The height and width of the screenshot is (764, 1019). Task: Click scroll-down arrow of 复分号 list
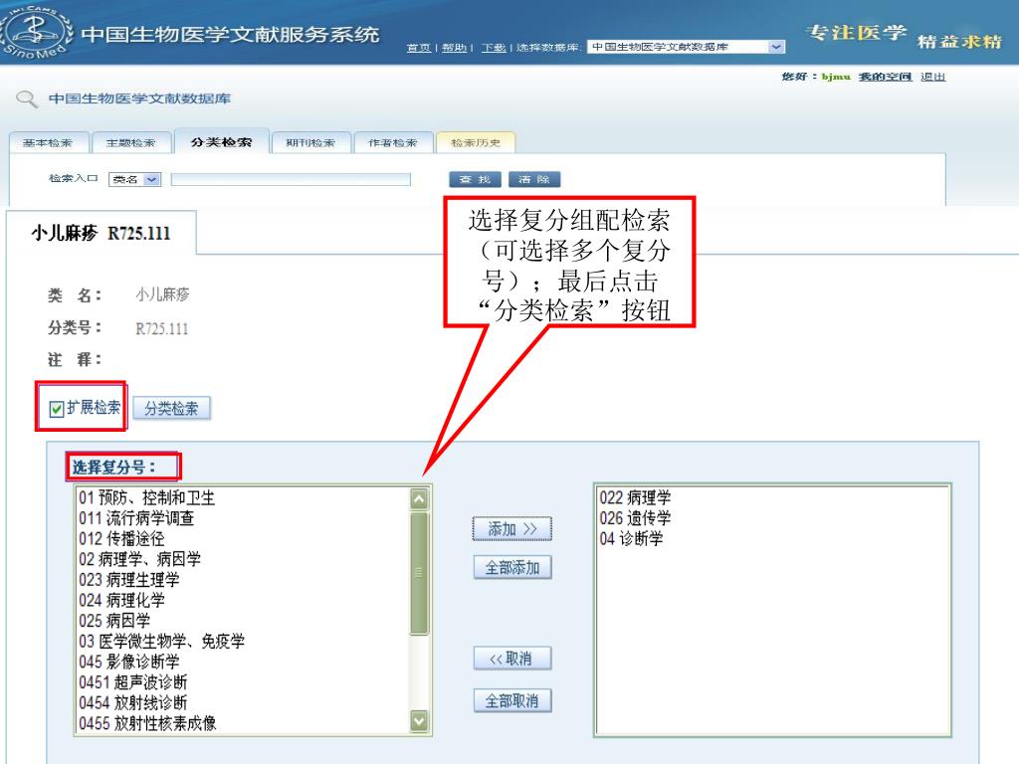419,720
